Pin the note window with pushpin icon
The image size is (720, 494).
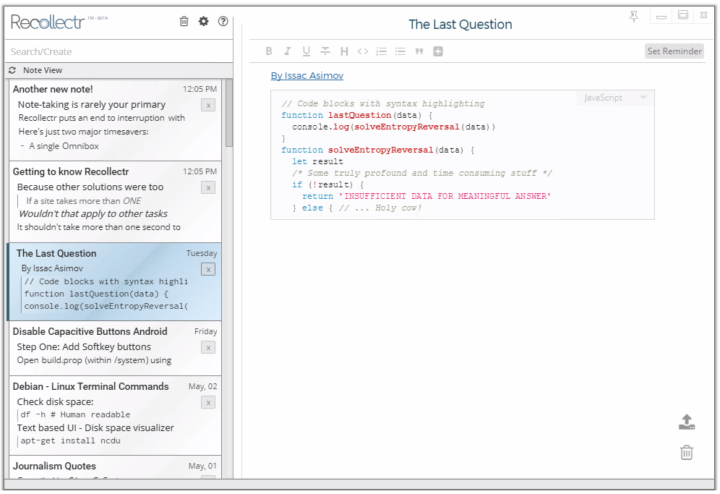(634, 16)
